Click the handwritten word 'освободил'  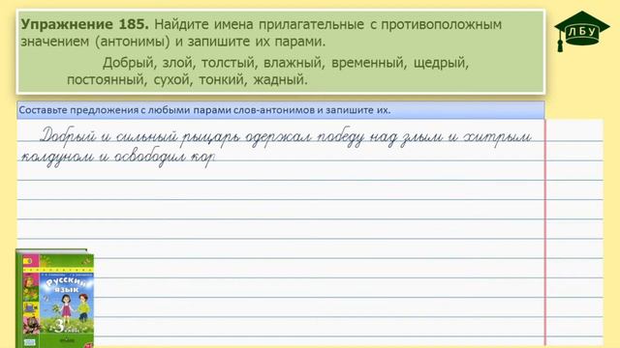(150, 158)
